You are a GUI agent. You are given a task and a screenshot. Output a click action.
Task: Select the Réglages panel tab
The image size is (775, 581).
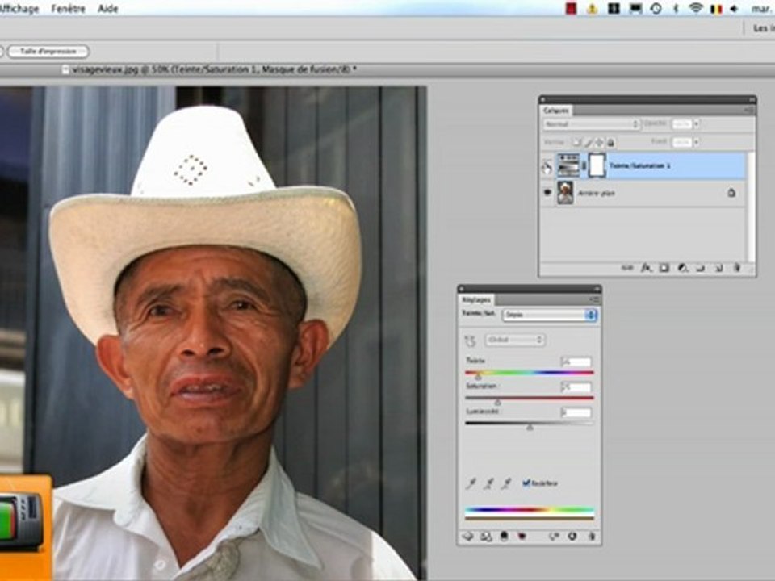click(476, 299)
